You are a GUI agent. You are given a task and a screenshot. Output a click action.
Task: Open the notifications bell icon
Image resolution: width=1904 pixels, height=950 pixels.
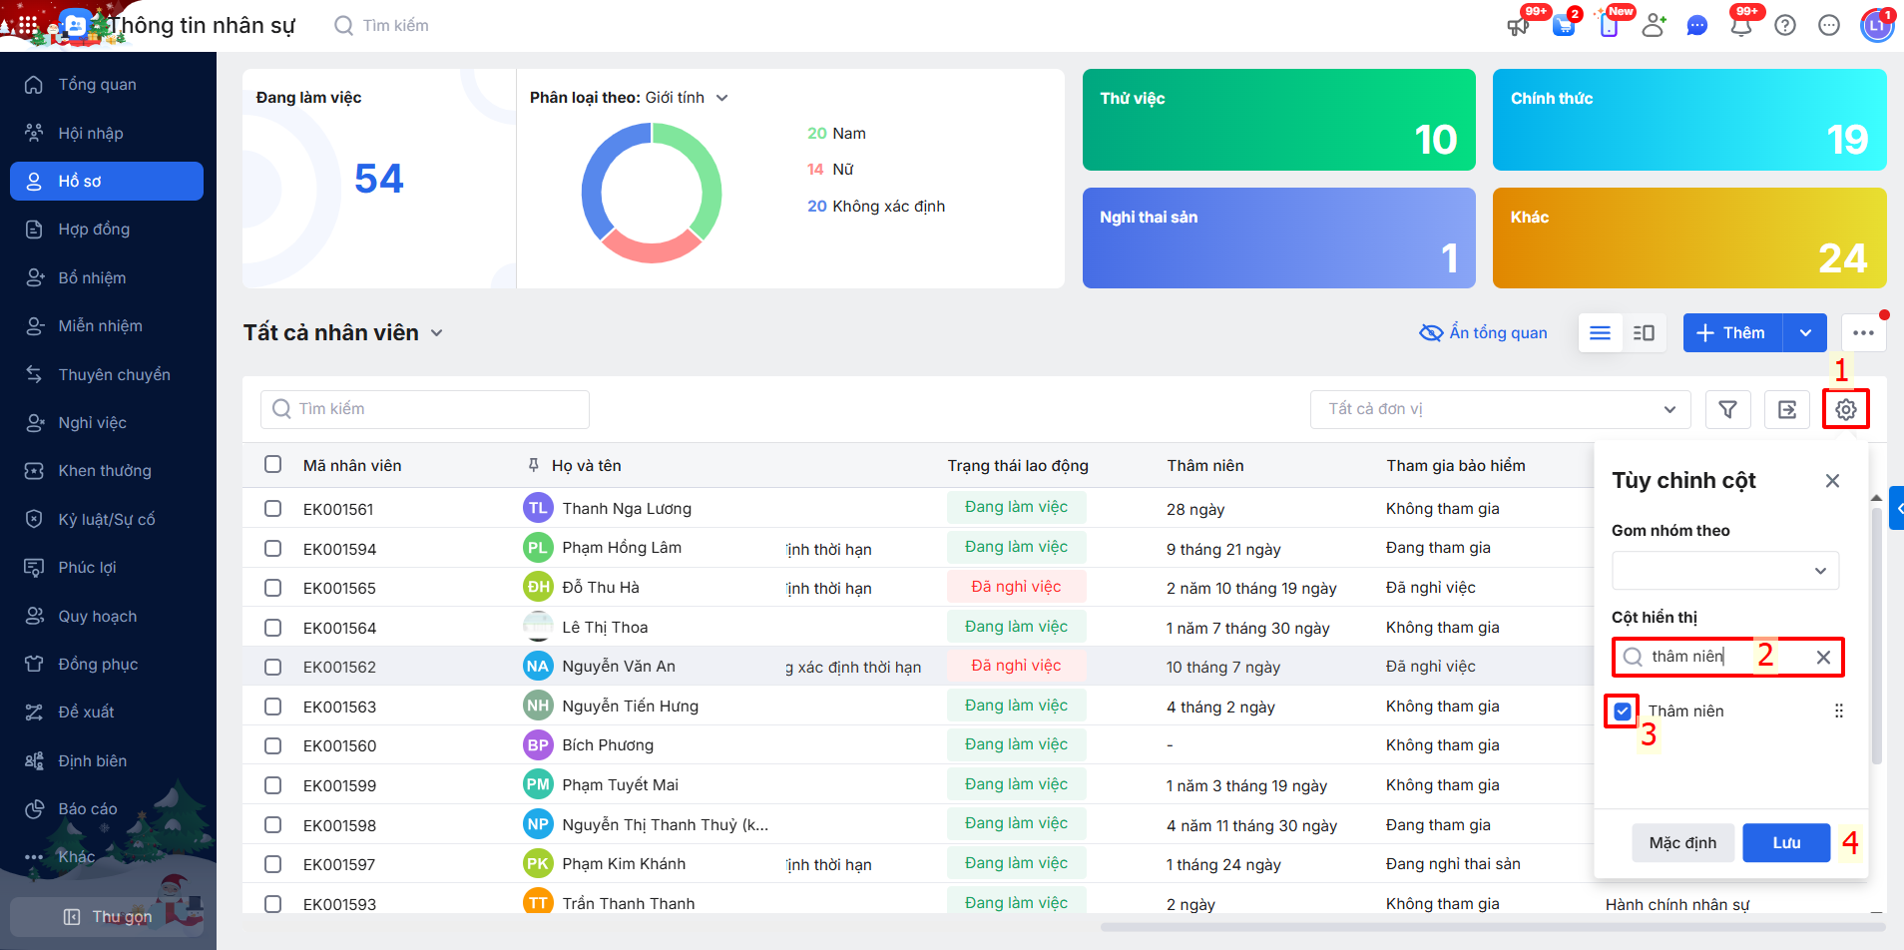point(1741,26)
